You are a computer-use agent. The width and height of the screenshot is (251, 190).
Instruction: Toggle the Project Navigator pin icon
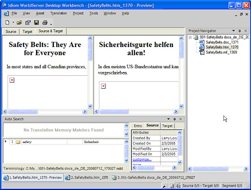(240, 31)
